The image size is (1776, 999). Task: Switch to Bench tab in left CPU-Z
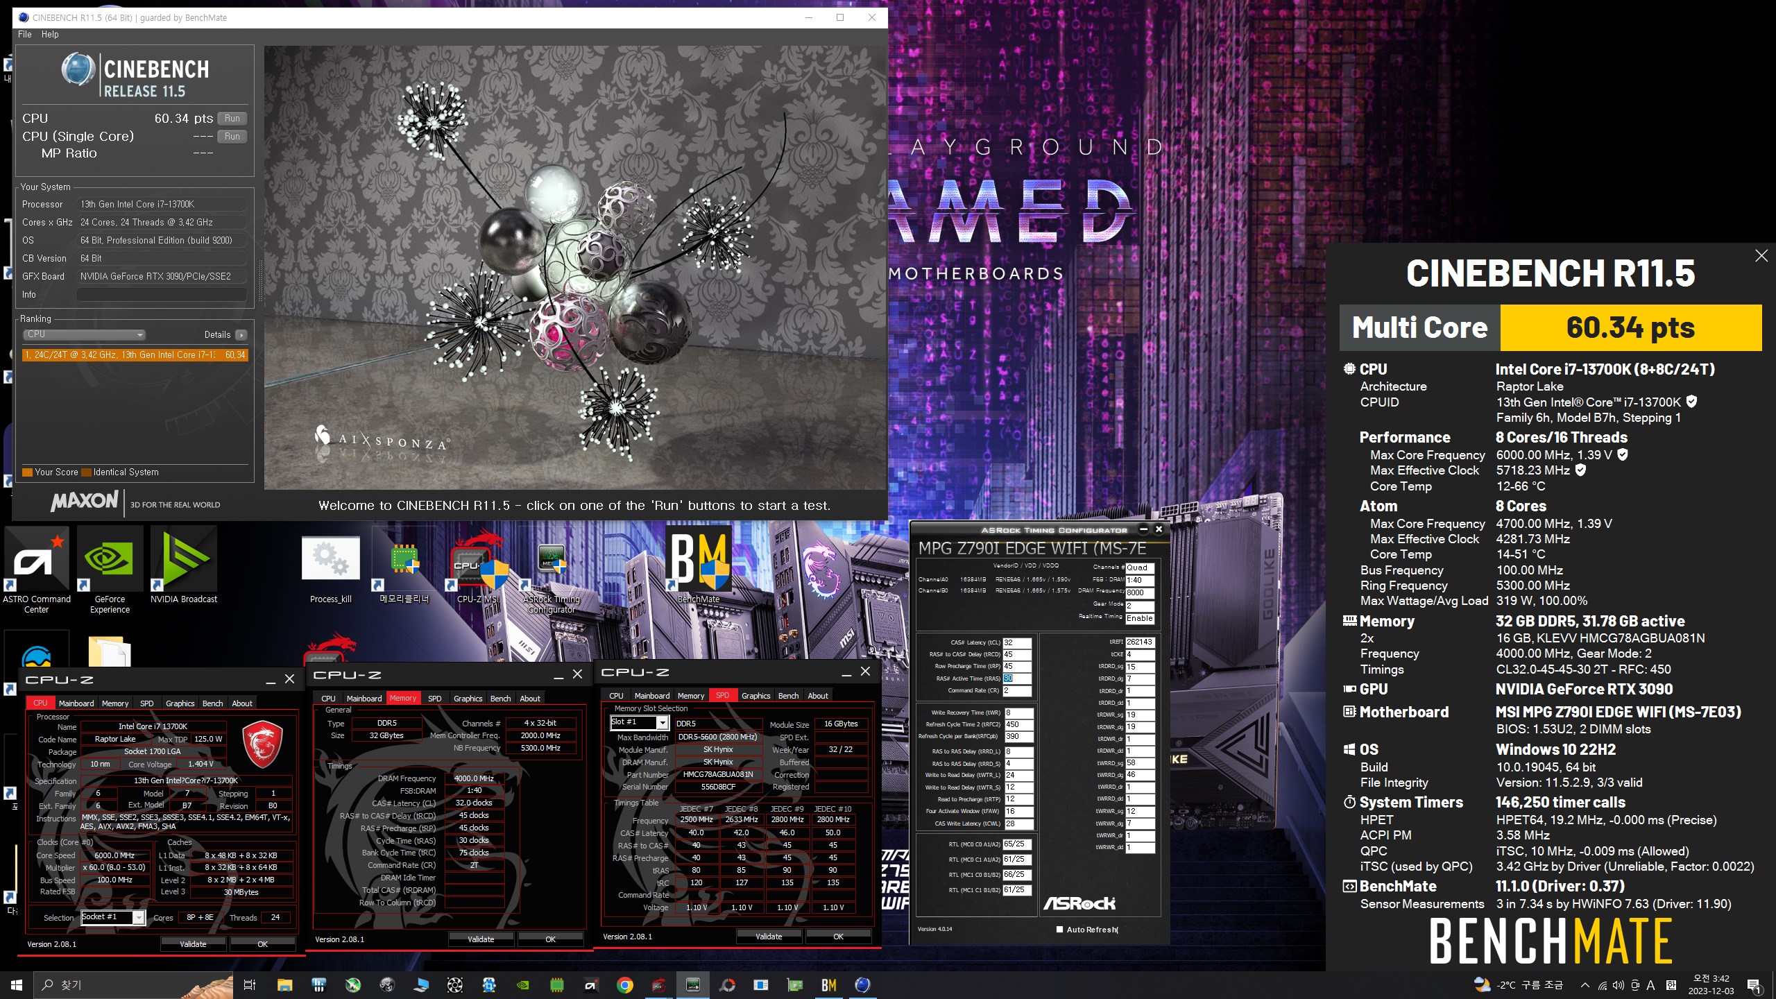213,703
